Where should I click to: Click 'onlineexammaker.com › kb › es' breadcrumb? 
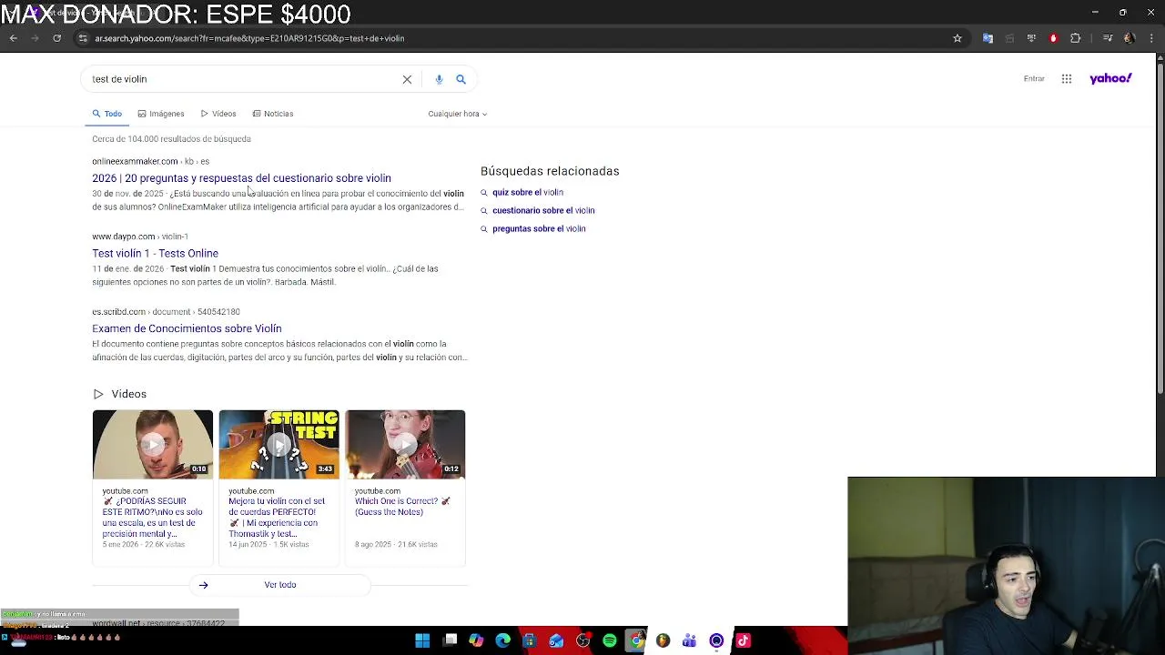click(x=150, y=161)
